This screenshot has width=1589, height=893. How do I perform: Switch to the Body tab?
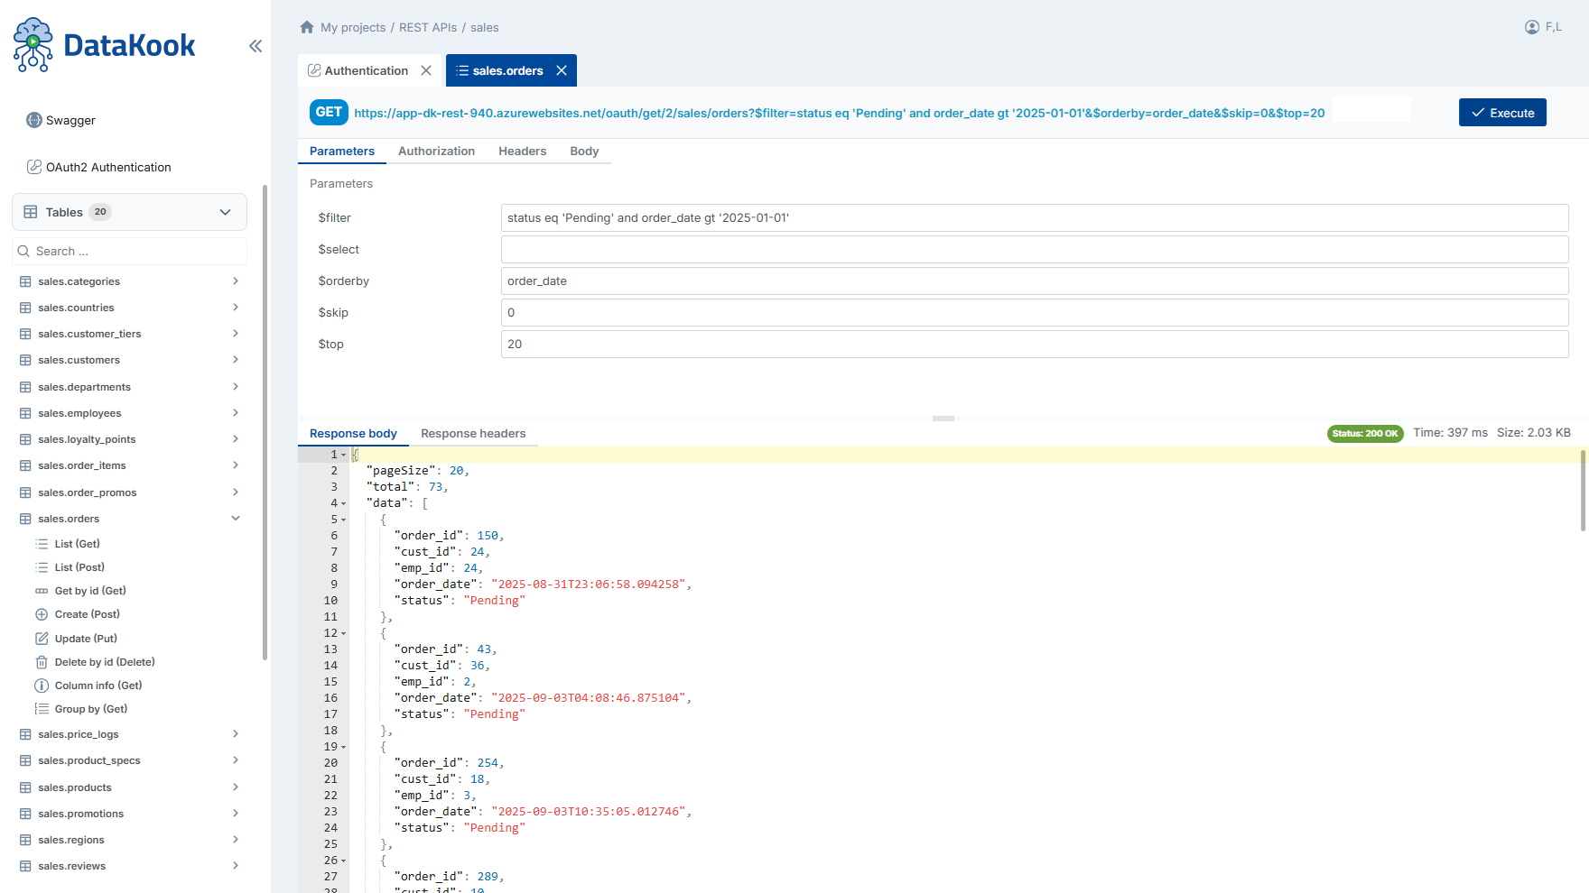coord(584,152)
